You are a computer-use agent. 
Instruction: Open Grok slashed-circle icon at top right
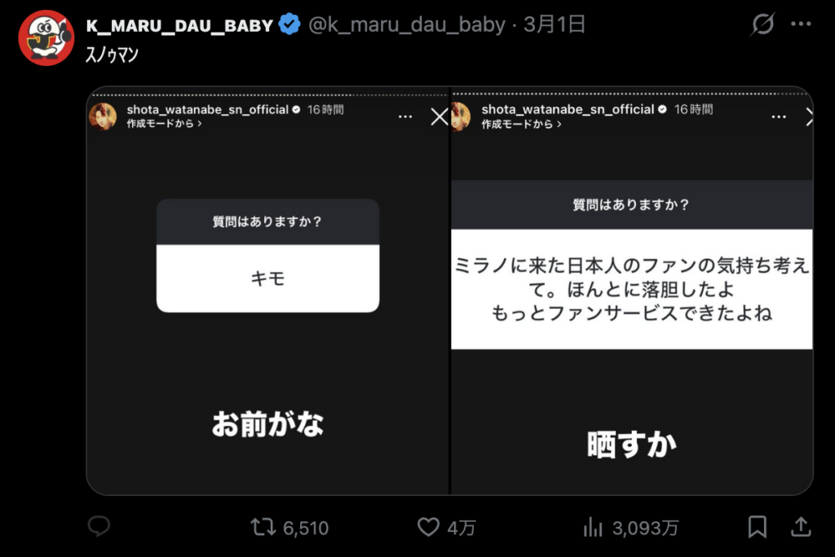[762, 24]
